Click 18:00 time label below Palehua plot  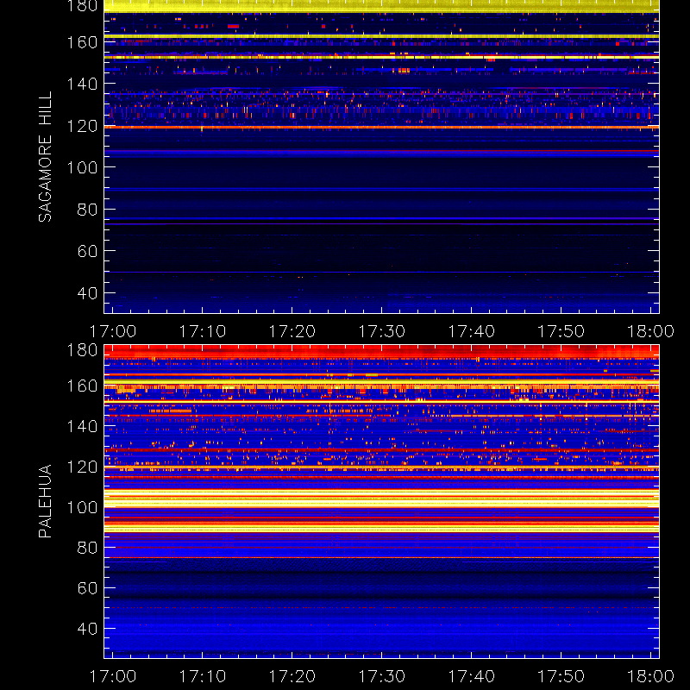(651, 676)
